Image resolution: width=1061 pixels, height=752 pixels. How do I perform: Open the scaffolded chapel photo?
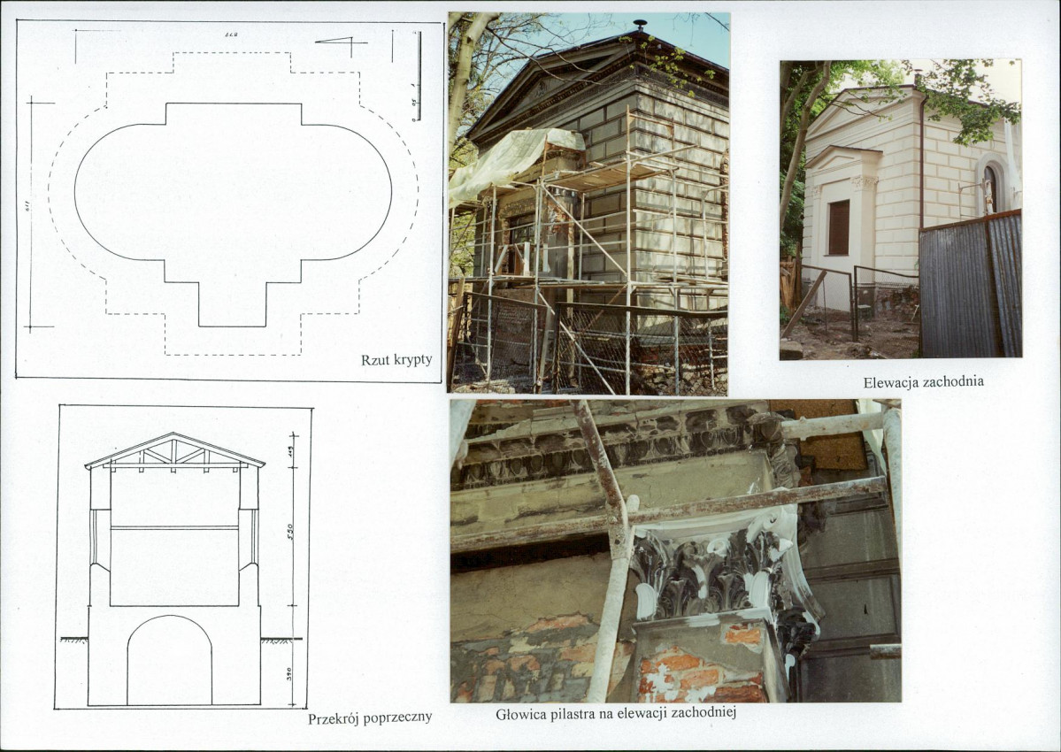click(588, 203)
